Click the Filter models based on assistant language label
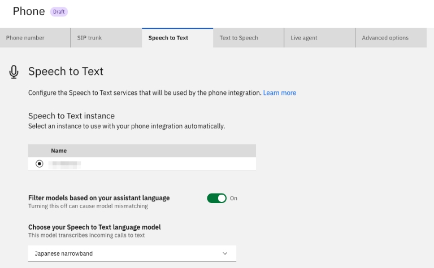Viewport: 434px width, 268px height. tap(99, 198)
